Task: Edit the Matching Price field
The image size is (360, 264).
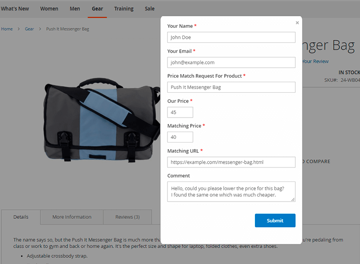Action: 180,137
